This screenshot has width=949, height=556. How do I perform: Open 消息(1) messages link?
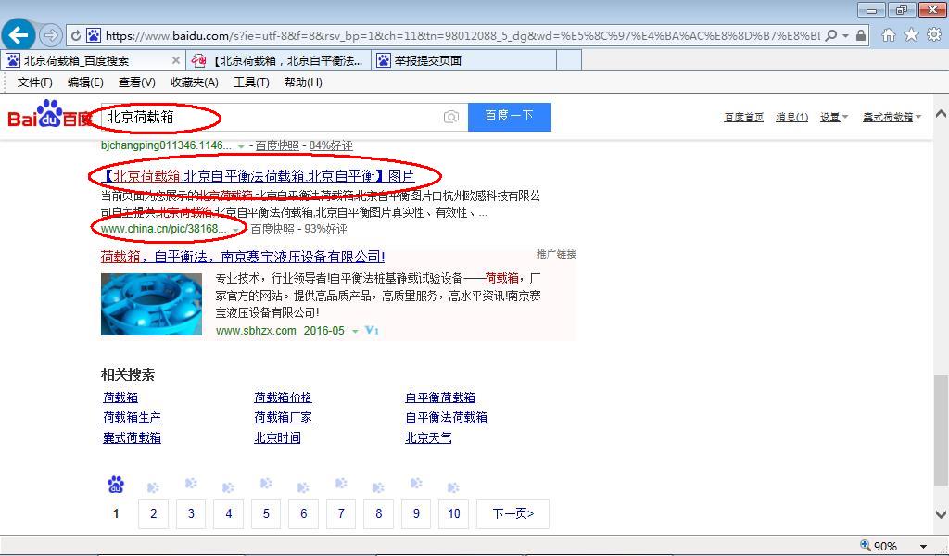pos(791,117)
